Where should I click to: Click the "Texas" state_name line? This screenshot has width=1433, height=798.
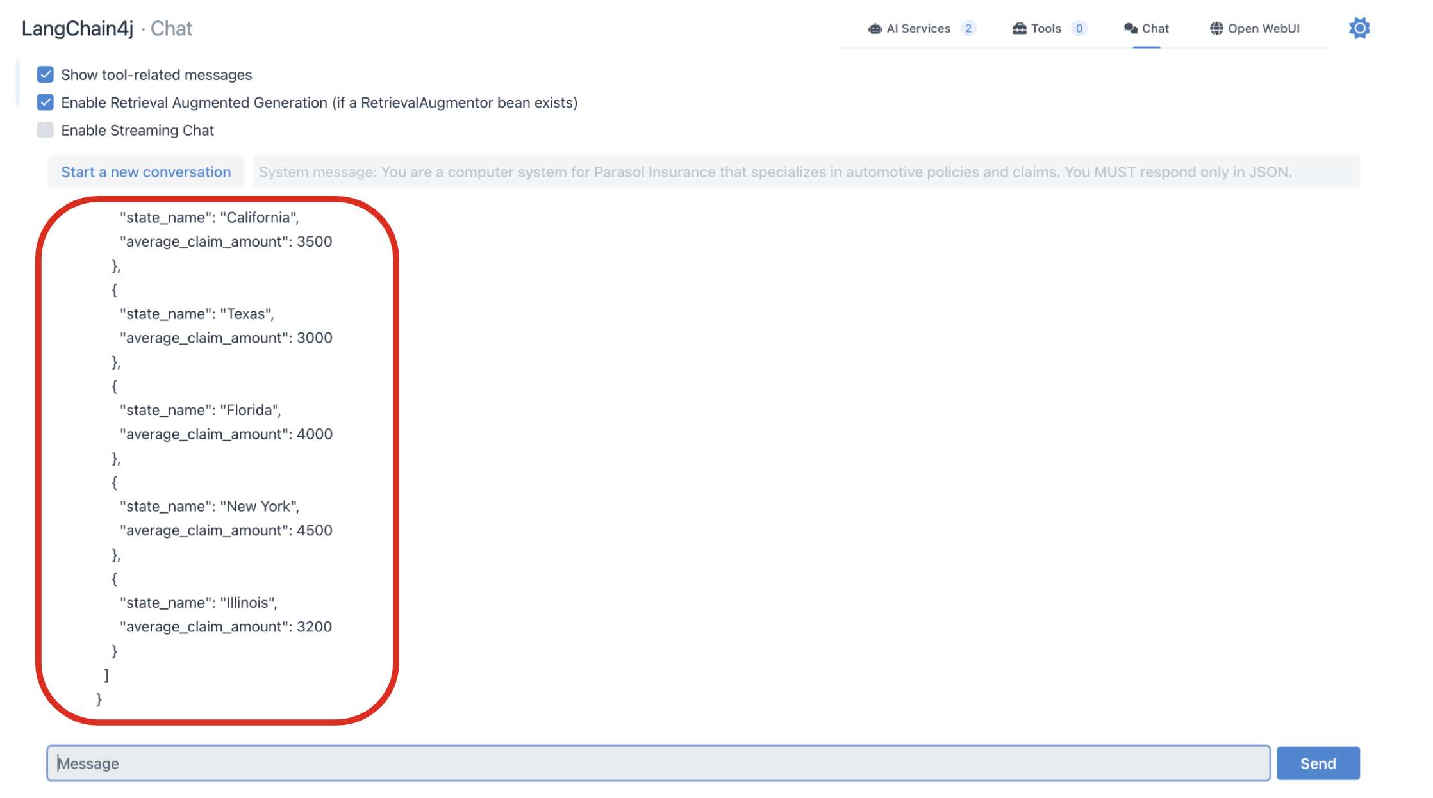(x=197, y=314)
